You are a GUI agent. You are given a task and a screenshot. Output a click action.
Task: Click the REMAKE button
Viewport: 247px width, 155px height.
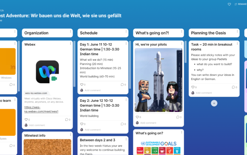pyautogui.click(x=241, y=4)
